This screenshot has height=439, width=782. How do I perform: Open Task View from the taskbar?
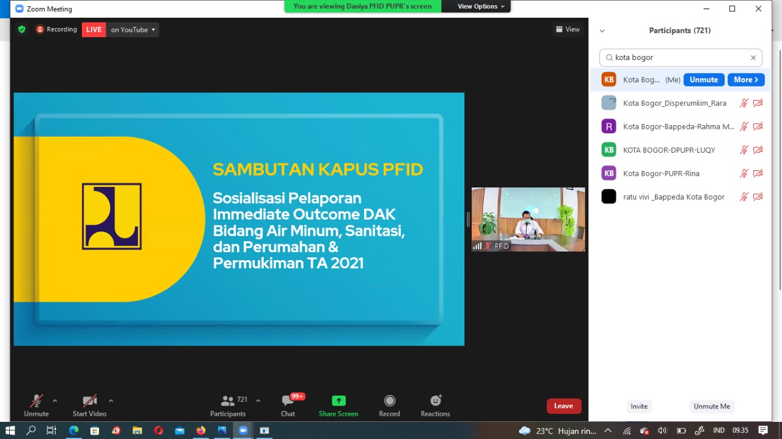point(52,430)
